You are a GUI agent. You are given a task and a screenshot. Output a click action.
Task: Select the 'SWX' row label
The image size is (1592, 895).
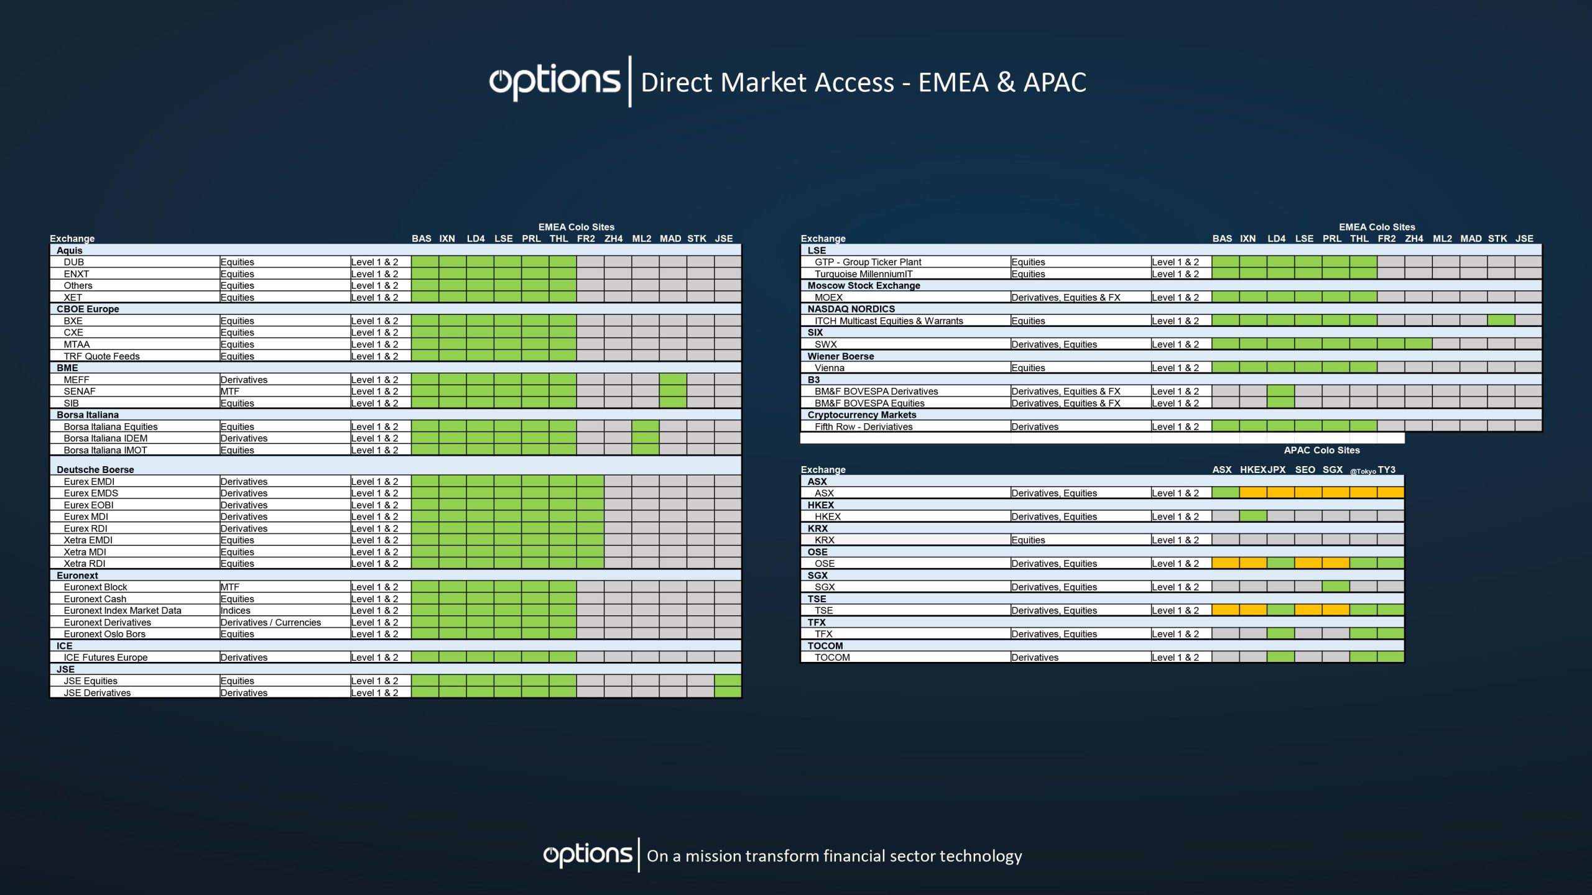pyautogui.click(x=826, y=344)
